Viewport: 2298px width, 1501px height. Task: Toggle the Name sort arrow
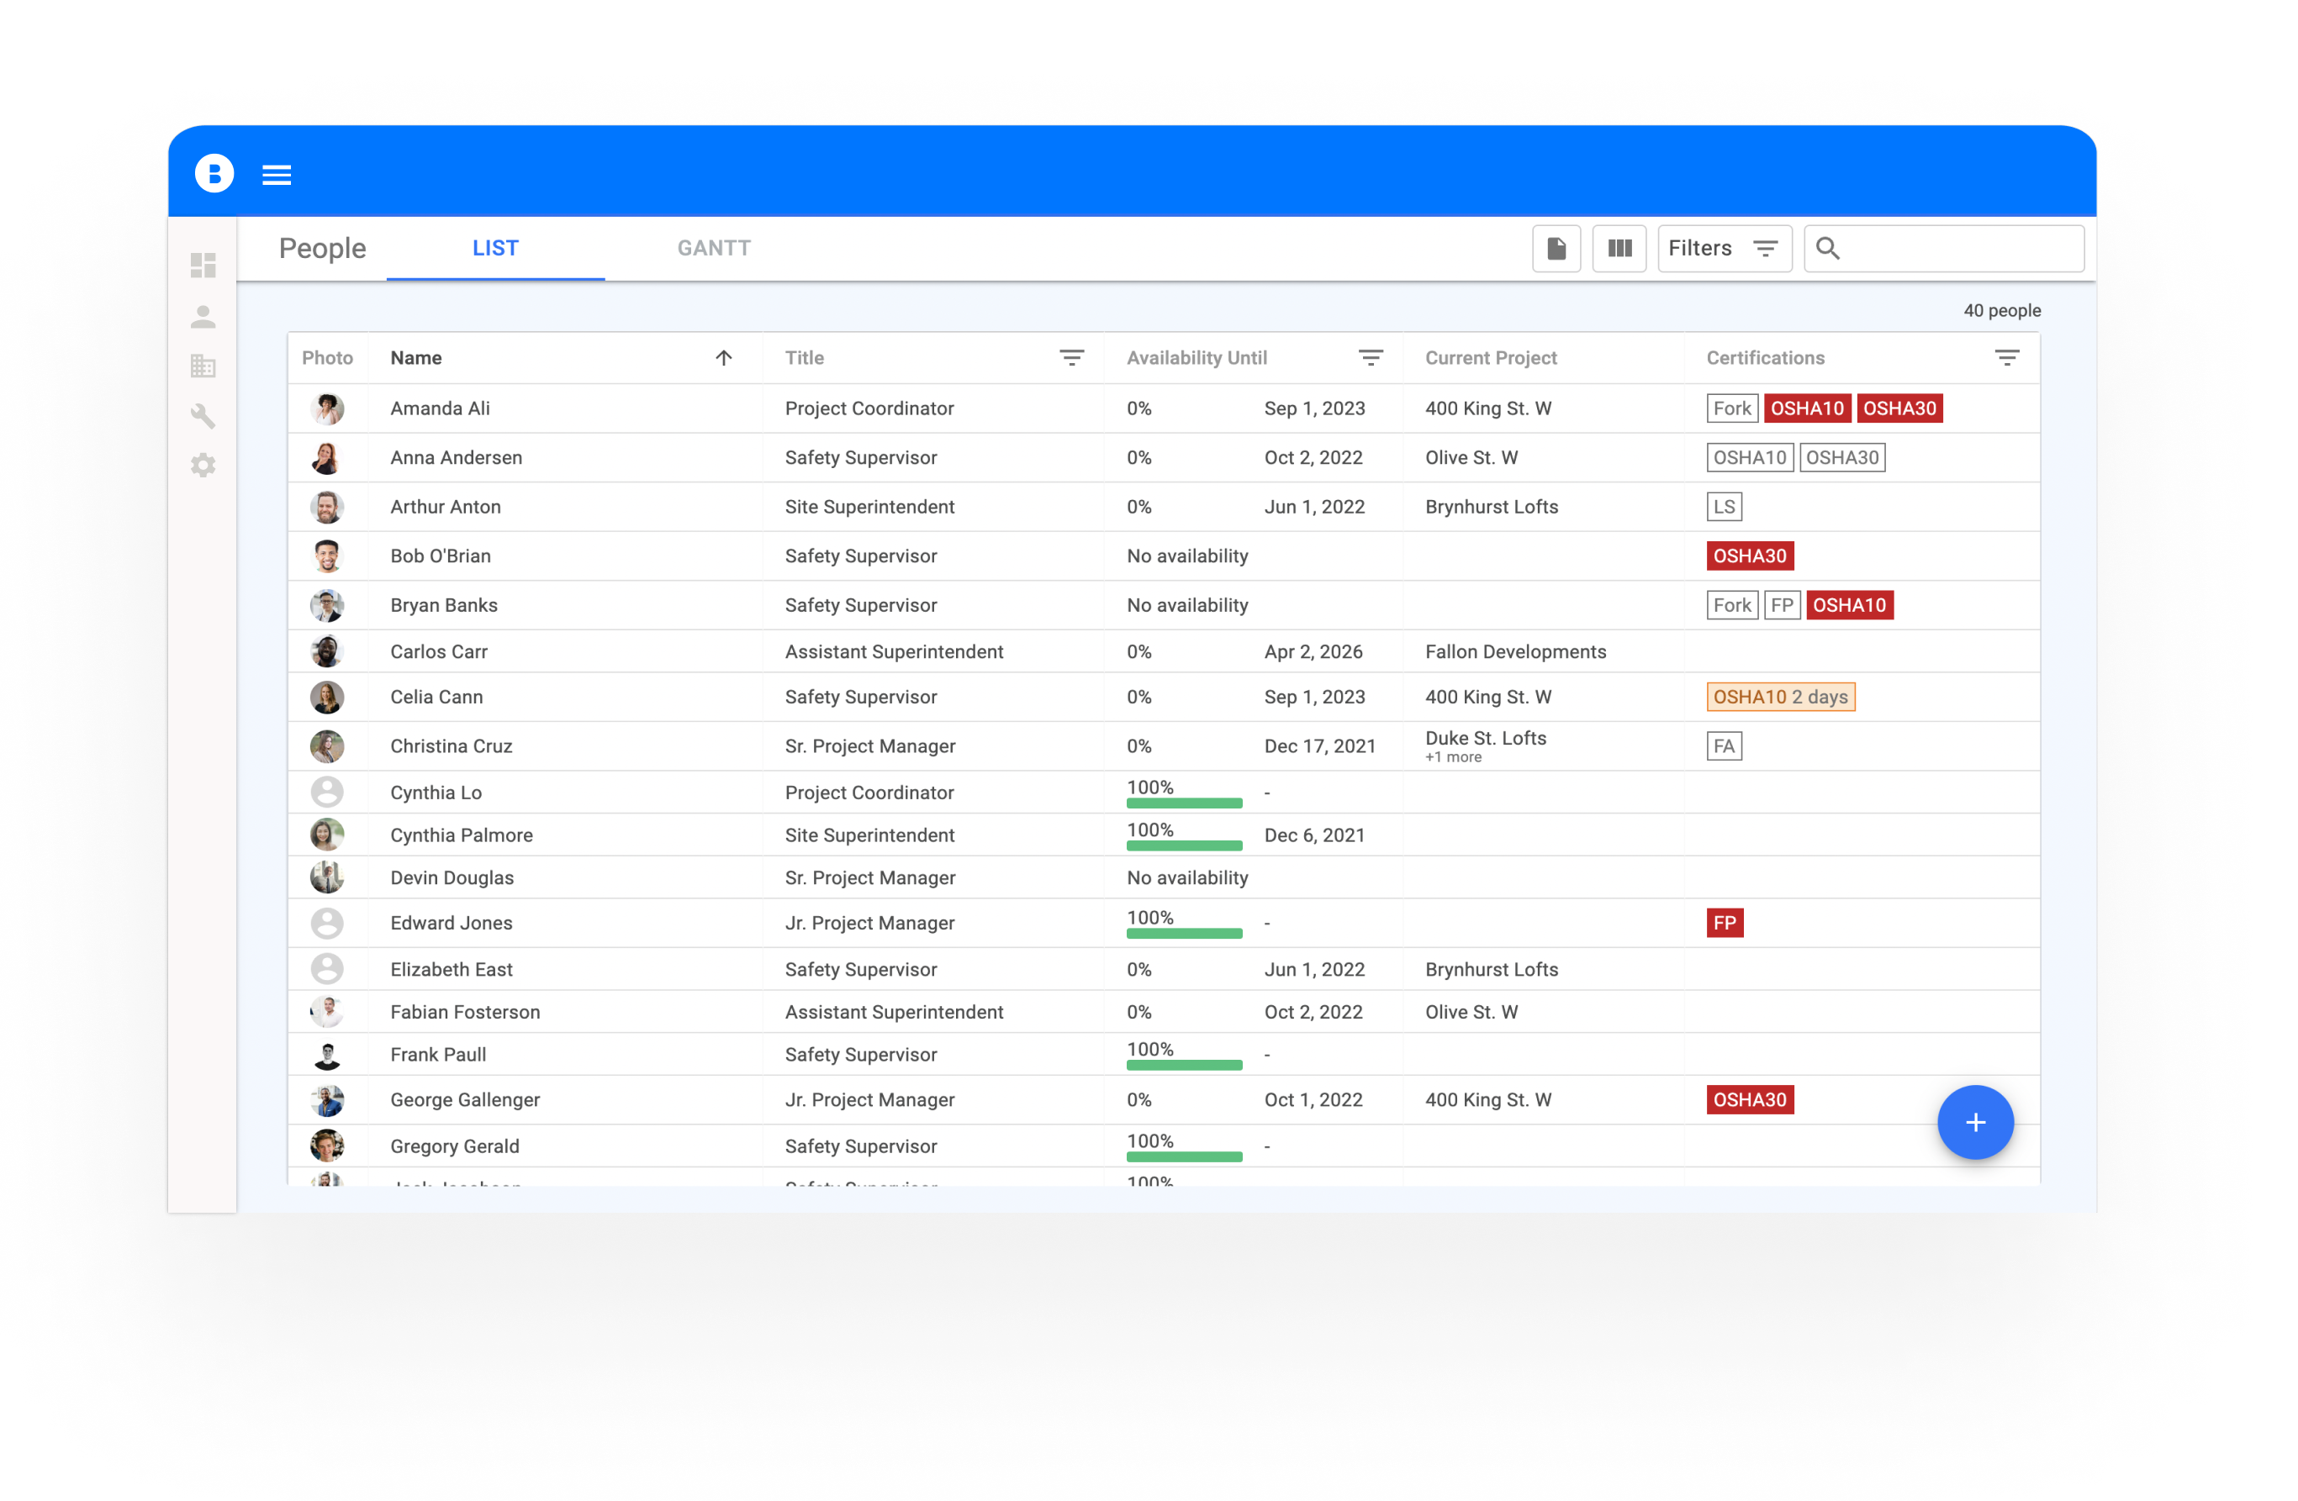coord(723,358)
